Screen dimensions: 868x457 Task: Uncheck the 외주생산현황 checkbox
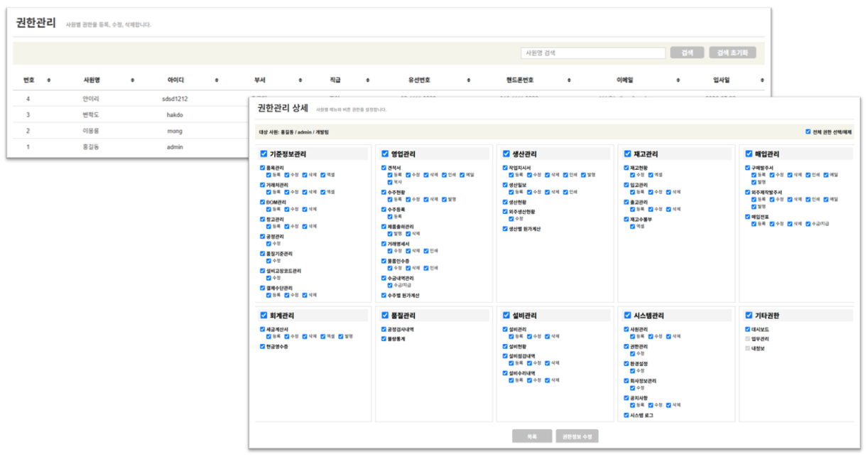point(505,212)
